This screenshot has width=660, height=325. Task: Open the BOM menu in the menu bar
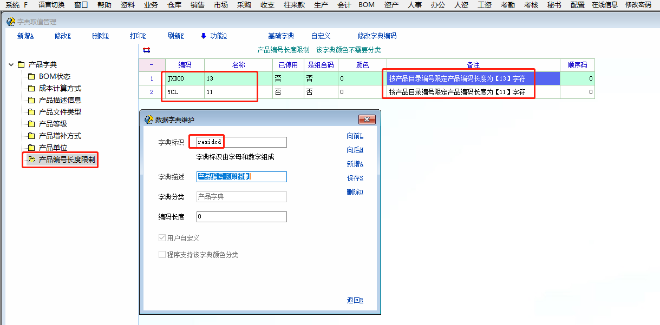click(366, 5)
